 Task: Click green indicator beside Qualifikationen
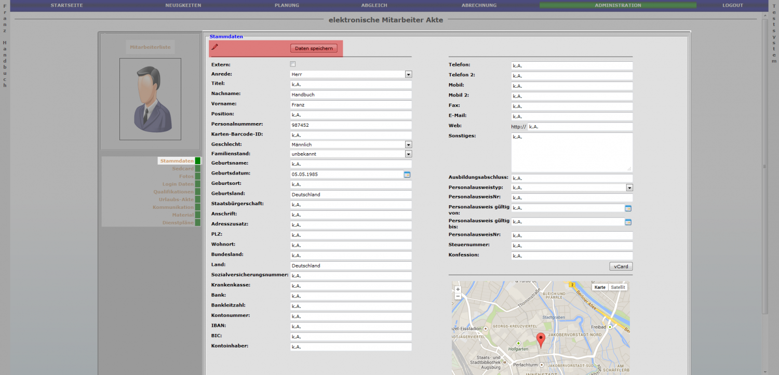[x=198, y=192]
